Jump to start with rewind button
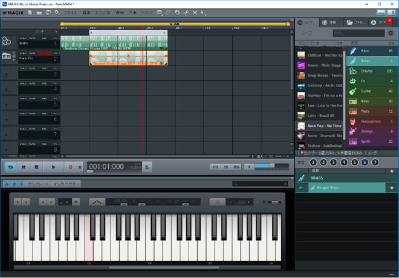Viewport: 399px width, 278px height. tap(24, 167)
